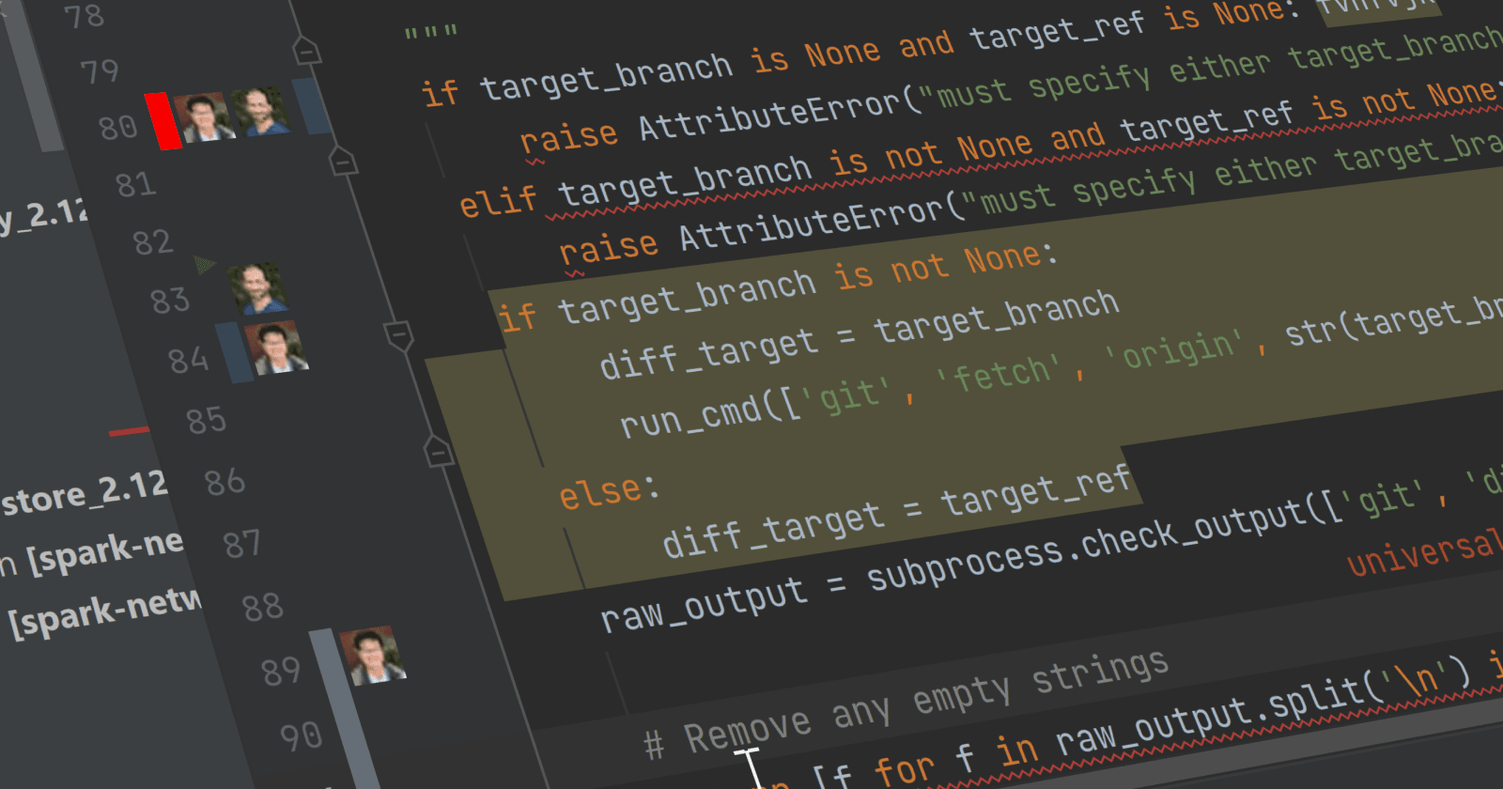1503x789 pixels.
Task: Click the first author avatar on line 80
Action: click(204, 117)
